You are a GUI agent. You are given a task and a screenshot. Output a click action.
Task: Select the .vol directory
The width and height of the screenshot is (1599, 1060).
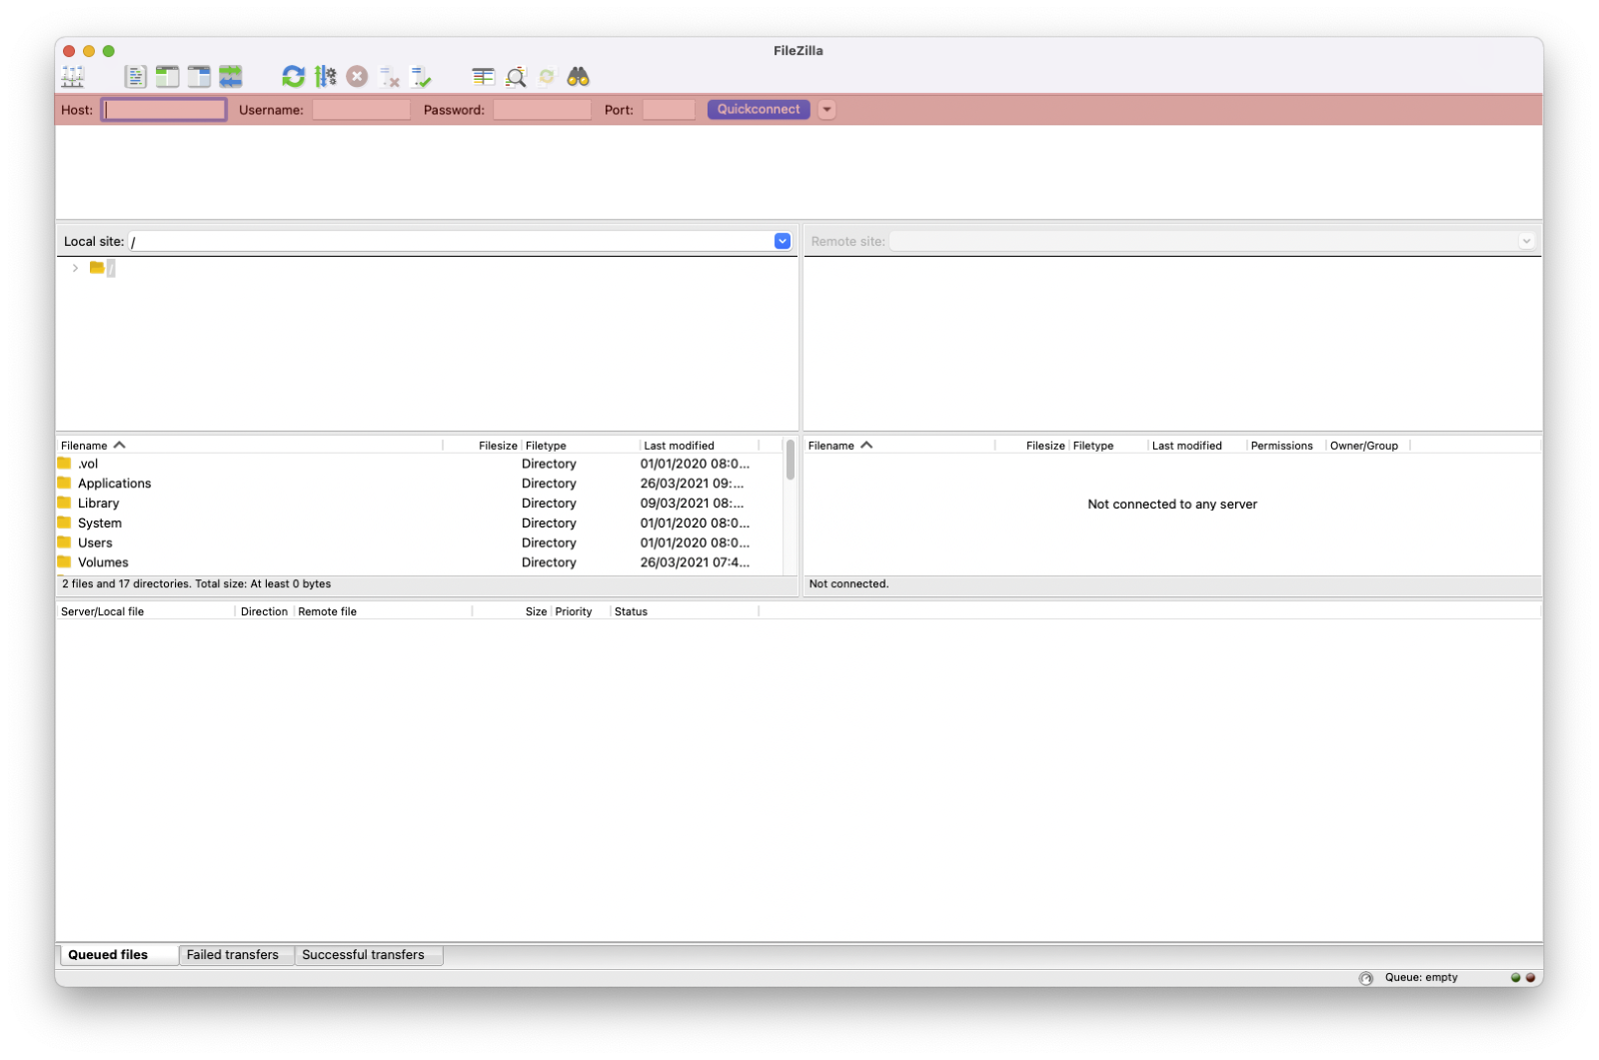420,464
